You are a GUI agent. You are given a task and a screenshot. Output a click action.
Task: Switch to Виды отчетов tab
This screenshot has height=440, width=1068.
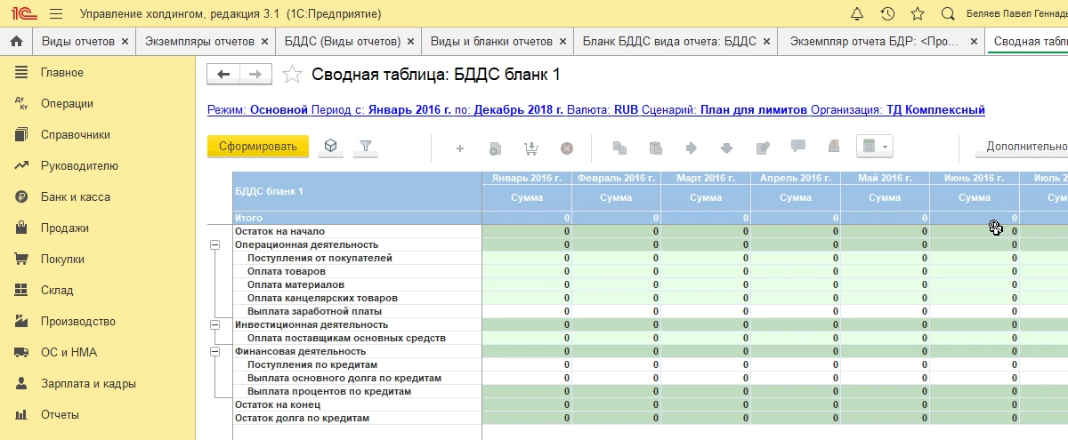click(x=77, y=42)
